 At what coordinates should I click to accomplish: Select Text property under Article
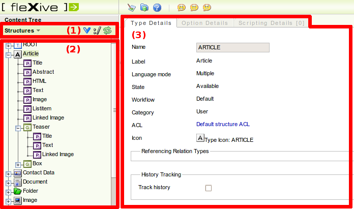tap(38, 90)
